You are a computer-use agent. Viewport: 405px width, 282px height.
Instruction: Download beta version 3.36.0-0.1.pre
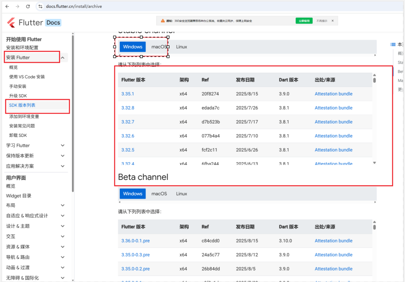click(135, 241)
